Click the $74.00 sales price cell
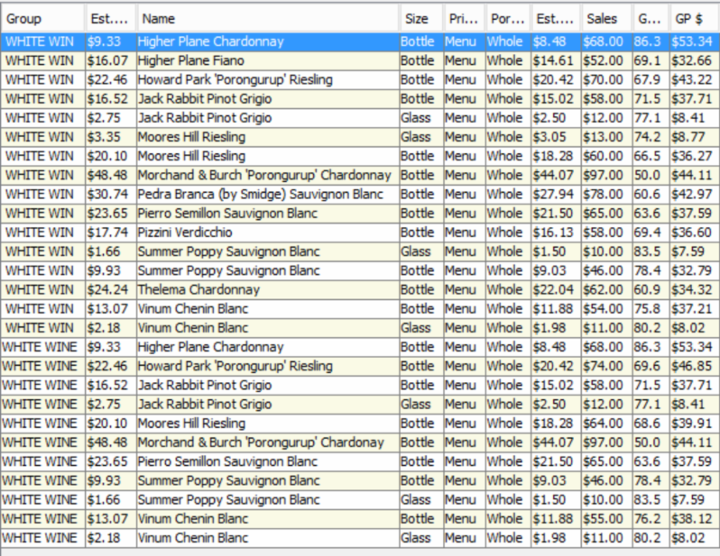Image resolution: width=720 pixels, height=556 pixels. tap(604, 366)
